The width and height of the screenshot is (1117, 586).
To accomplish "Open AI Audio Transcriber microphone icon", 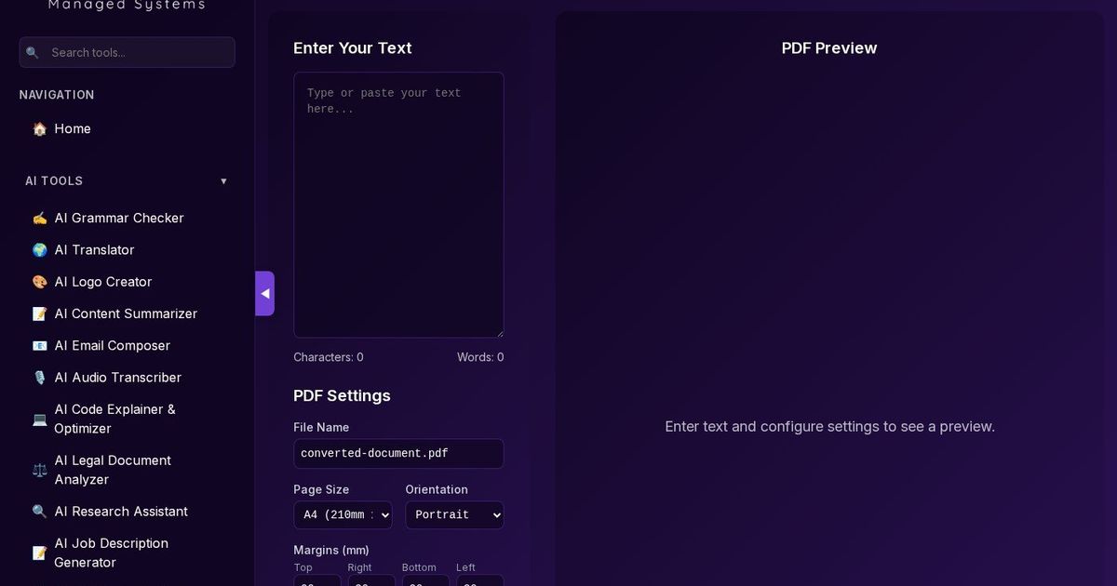I will [x=39, y=377].
